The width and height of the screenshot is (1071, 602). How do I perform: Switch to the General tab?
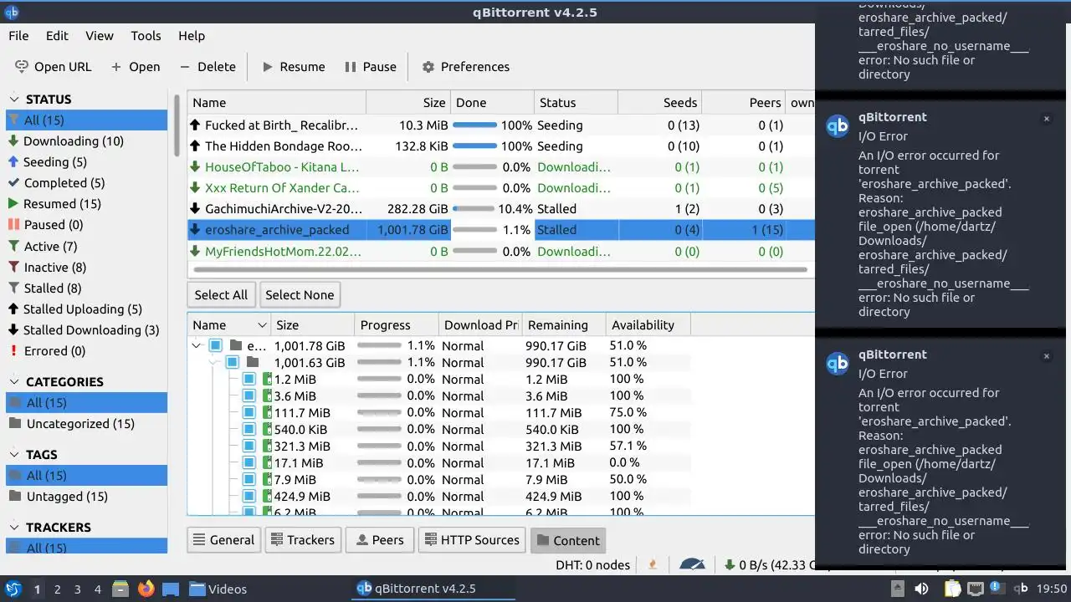coord(223,540)
